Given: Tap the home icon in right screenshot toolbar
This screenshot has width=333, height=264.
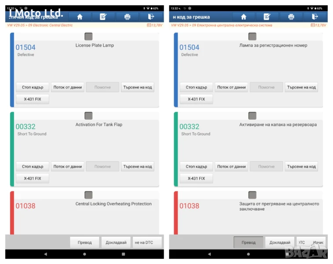Looking at the screenshot, I should (x=244, y=17).
